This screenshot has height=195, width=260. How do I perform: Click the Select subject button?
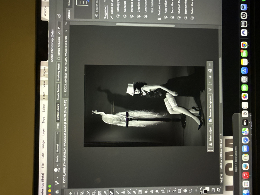coord(211,136)
